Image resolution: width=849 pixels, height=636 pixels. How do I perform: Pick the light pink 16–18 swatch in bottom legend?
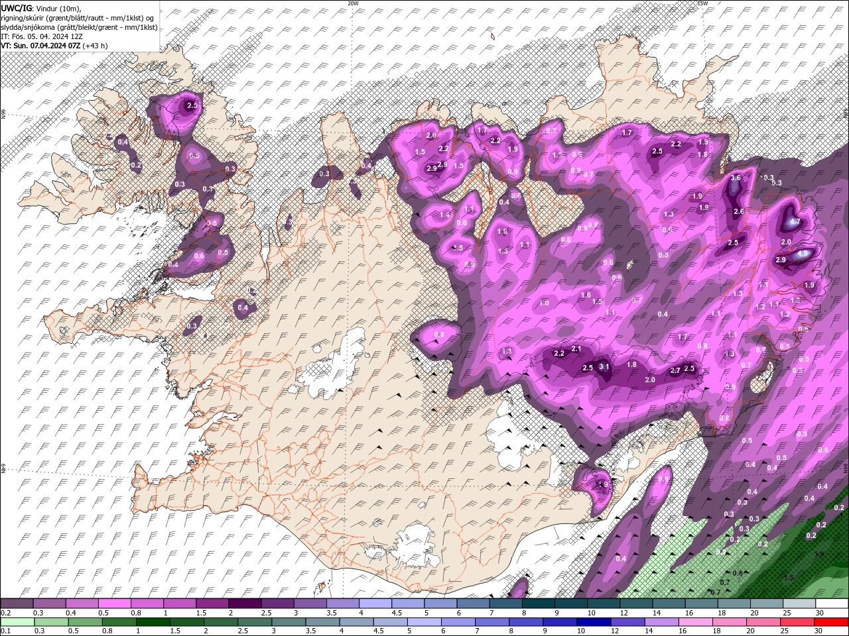coord(696,621)
